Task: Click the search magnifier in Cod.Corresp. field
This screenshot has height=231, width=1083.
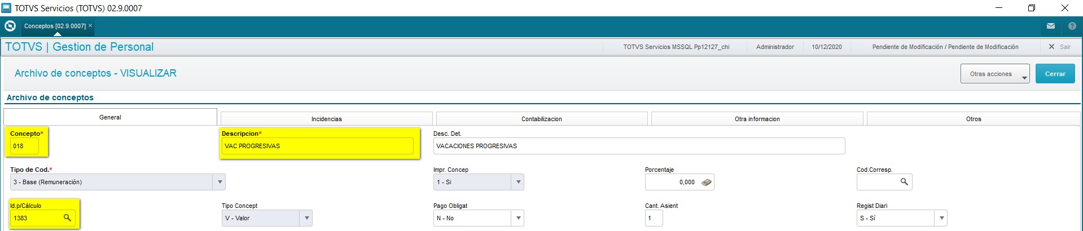Action: pos(904,181)
